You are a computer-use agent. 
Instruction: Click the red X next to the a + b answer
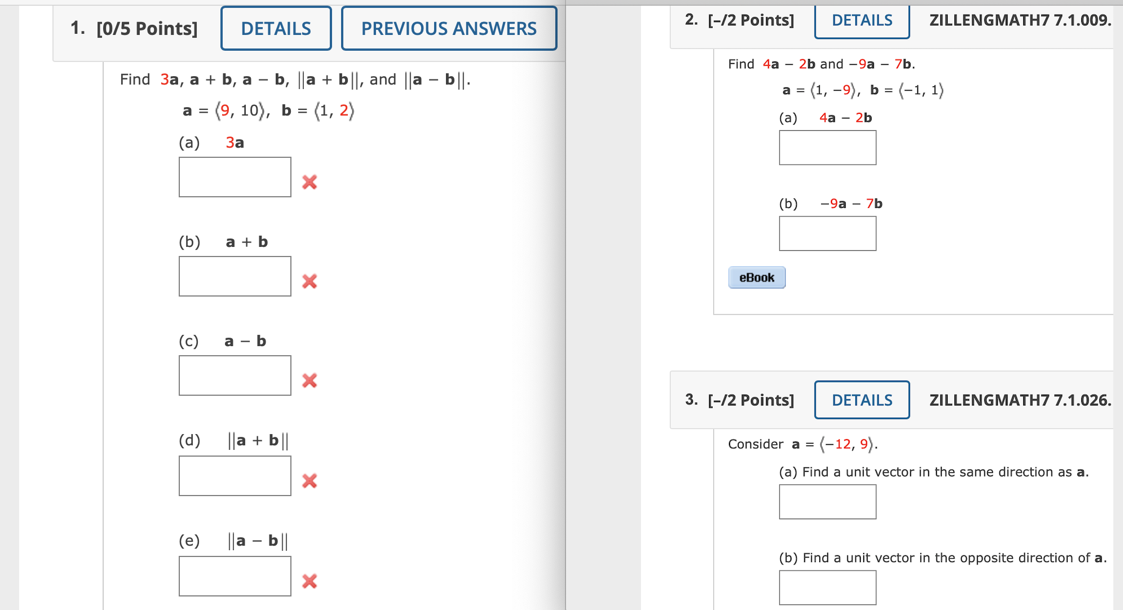point(309,281)
